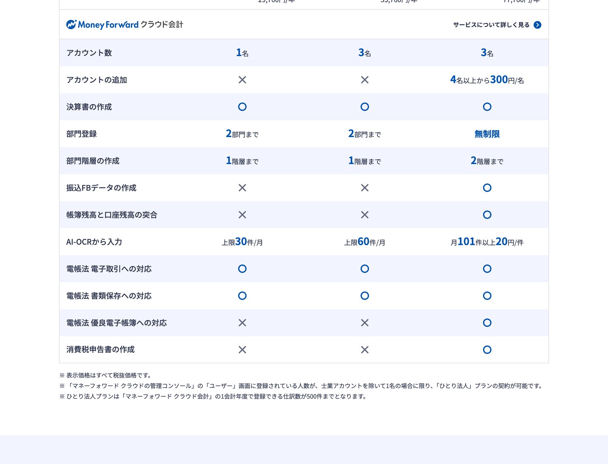Click the footnote about 管理コンソール user registration
The height and width of the screenshot is (464, 608).
[x=302, y=386]
